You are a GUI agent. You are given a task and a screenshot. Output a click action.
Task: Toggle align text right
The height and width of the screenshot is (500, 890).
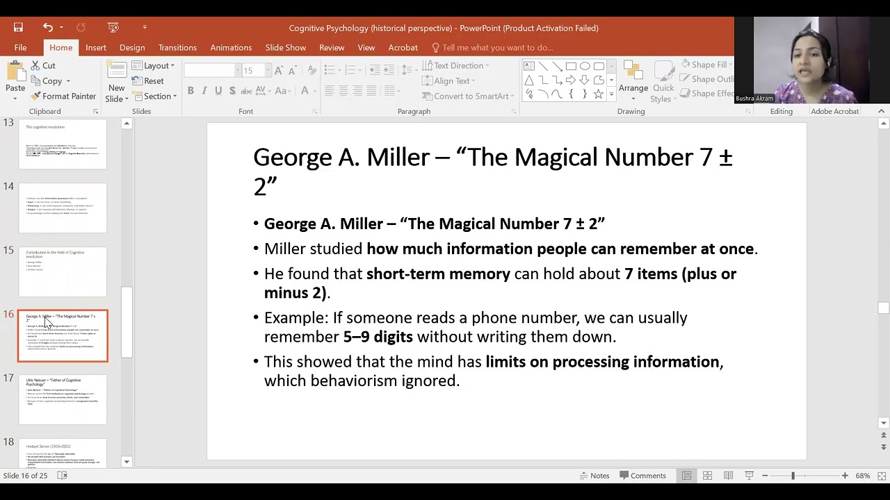357,91
